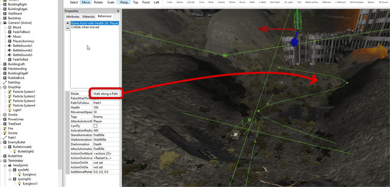Click the path icon next to Path1
Image resolution: width=390 pixels, height=187 pixels.
(x=5, y=138)
